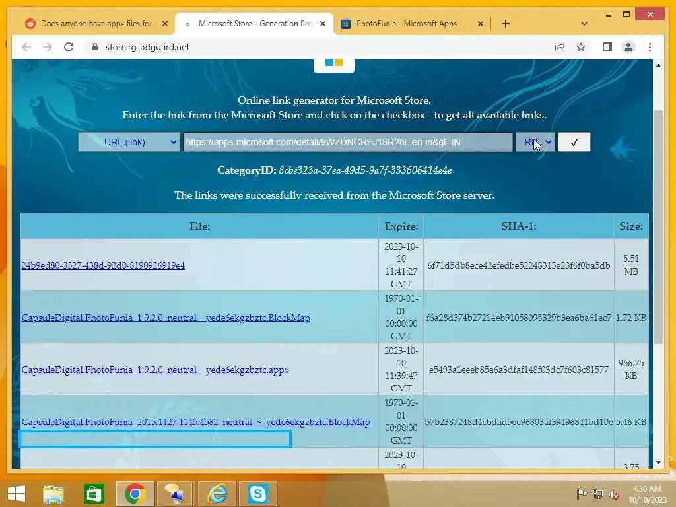Open a new browser tab

pos(506,24)
